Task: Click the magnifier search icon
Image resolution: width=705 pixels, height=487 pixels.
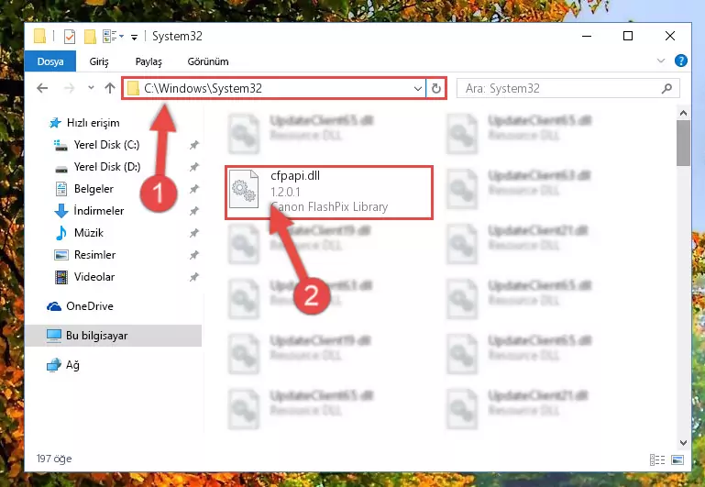Action: pos(666,89)
